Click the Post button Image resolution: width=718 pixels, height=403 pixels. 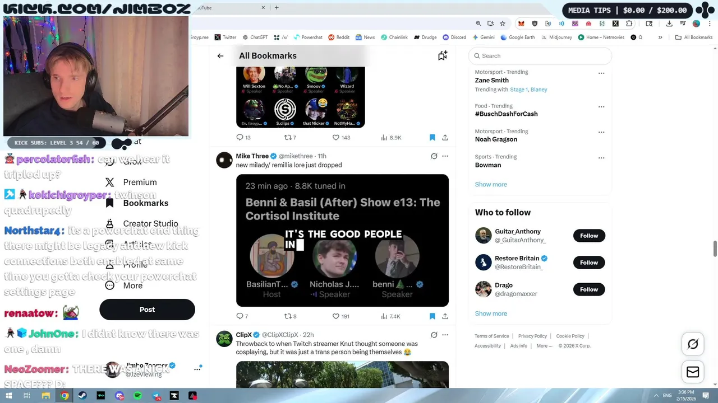click(147, 310)
